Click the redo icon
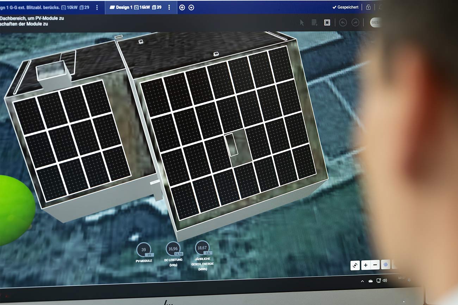 coord(355,22)
